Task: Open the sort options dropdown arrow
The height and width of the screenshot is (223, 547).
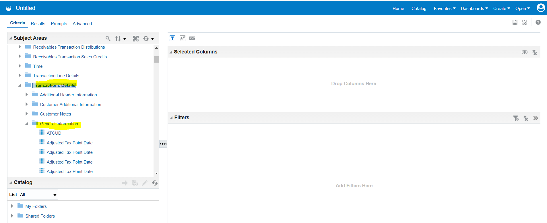Action: [x=125, y=39]
